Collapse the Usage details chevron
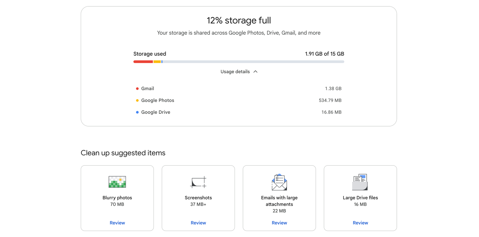This screenshot has height=237, width=479. click(x=255, y=71)
